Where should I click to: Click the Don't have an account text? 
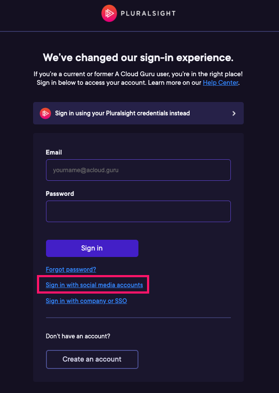tap(78, 336)
